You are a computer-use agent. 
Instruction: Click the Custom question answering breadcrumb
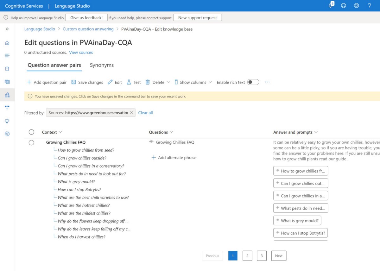tap(88, 29)
